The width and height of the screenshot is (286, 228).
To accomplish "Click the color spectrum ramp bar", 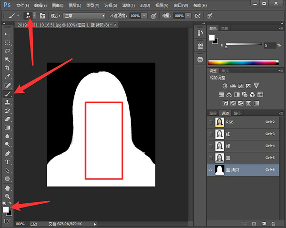I will (x=243, y=62).
